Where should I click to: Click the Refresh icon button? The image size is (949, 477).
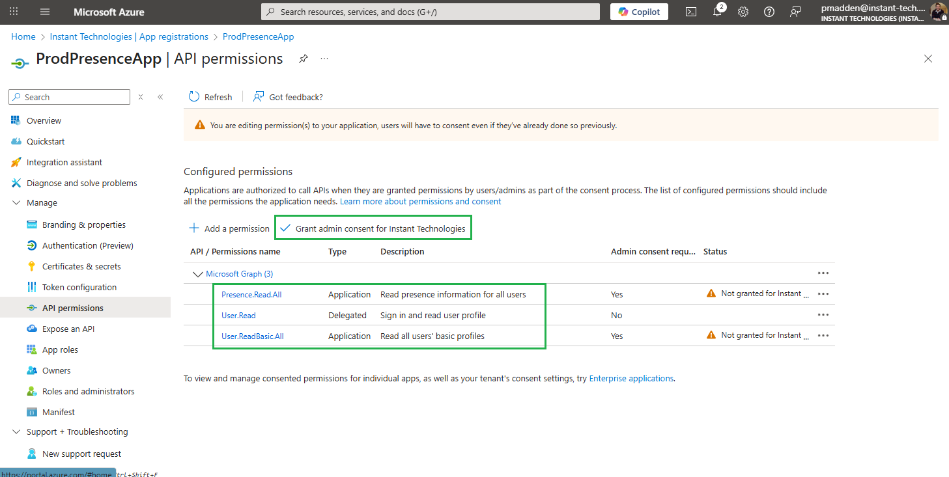click(194, 97)
